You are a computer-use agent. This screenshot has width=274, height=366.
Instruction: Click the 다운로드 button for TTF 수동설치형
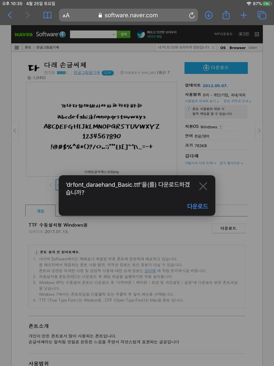[x=228, y=228]
